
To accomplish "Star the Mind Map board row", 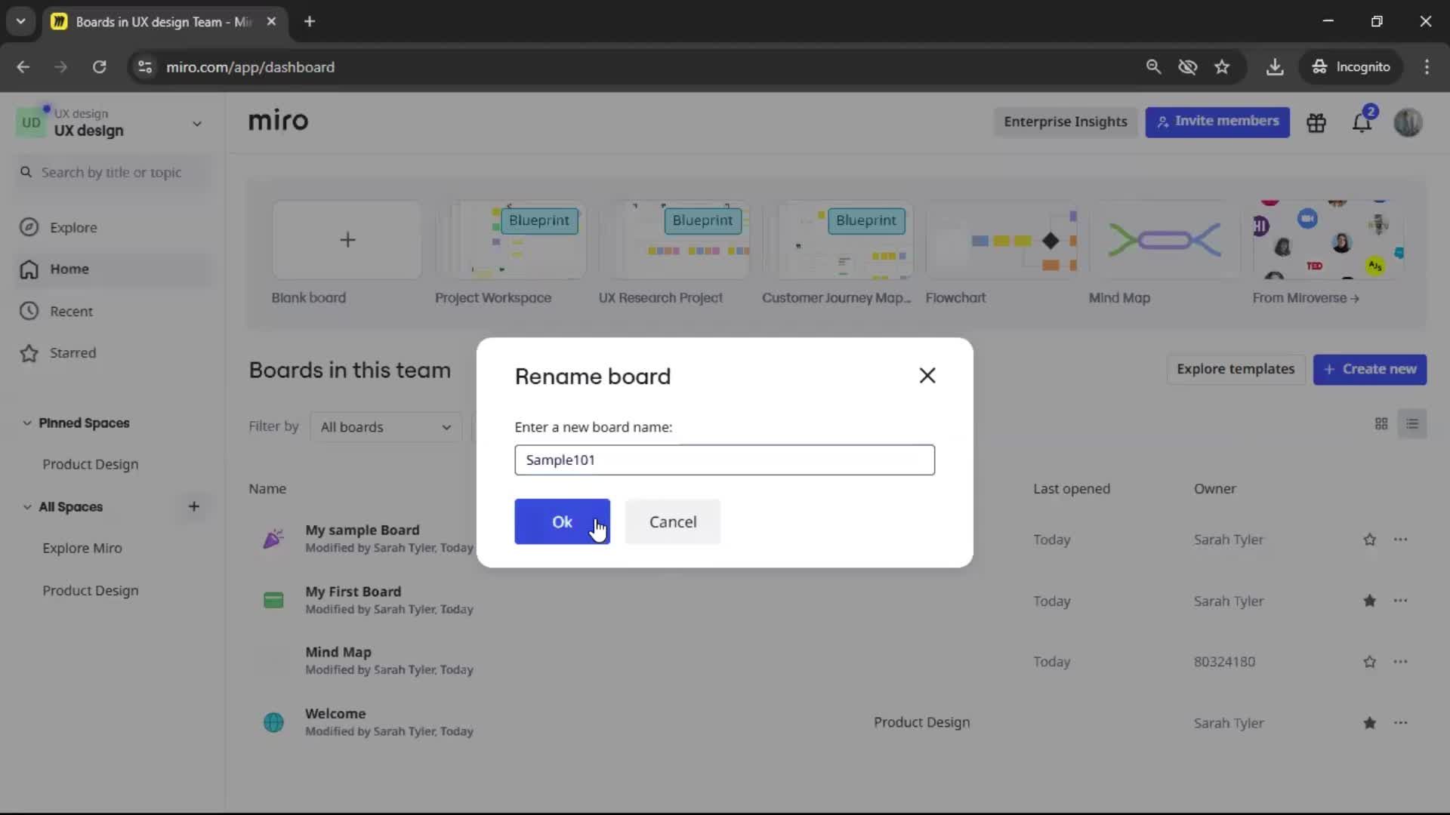I will (x=1369, y=662).
